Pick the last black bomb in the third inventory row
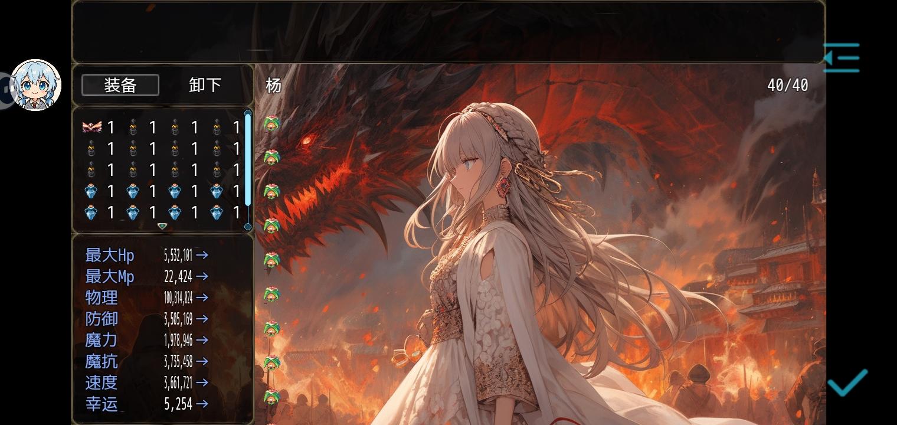This screenshot has width=897, height=425. (217, 169)
